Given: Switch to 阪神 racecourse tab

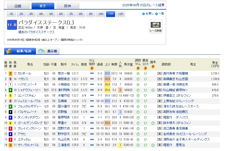Looking at the screenshot, I should pyautogui.click(x=68, y=6).
